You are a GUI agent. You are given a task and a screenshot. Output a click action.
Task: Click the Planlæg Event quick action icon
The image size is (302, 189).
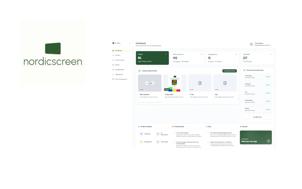[x=141, y=142]
